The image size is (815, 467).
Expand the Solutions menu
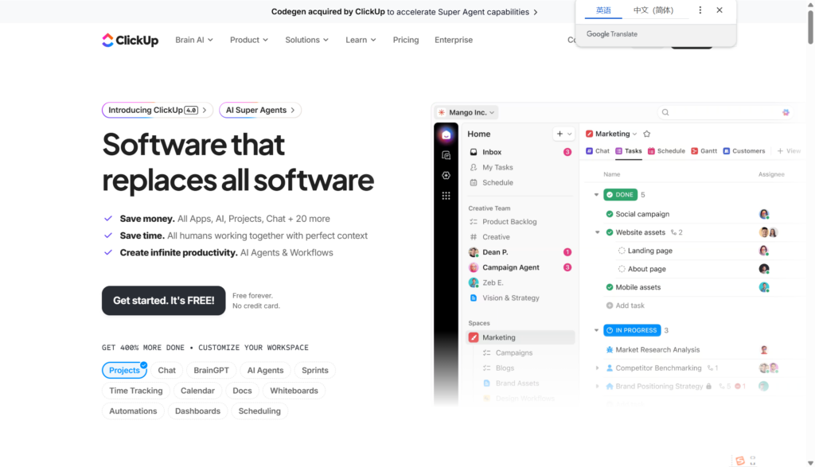pos(306,40)
